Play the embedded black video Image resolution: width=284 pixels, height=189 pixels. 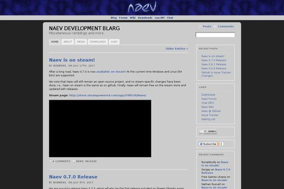100,129
